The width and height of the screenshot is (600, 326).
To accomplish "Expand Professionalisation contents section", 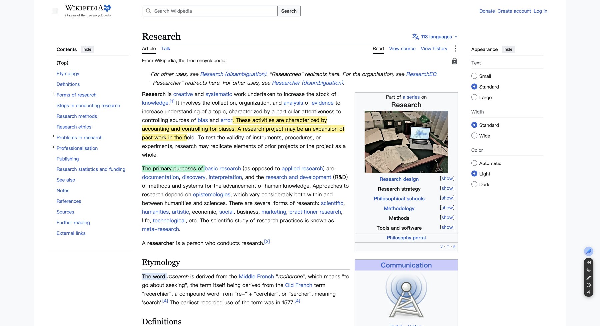I will tap(53, 147).
